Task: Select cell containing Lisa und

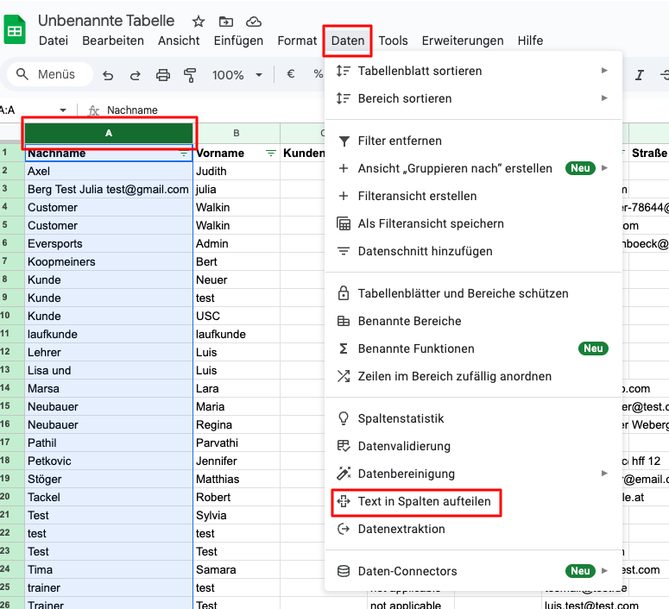Action: pos(109,371)
